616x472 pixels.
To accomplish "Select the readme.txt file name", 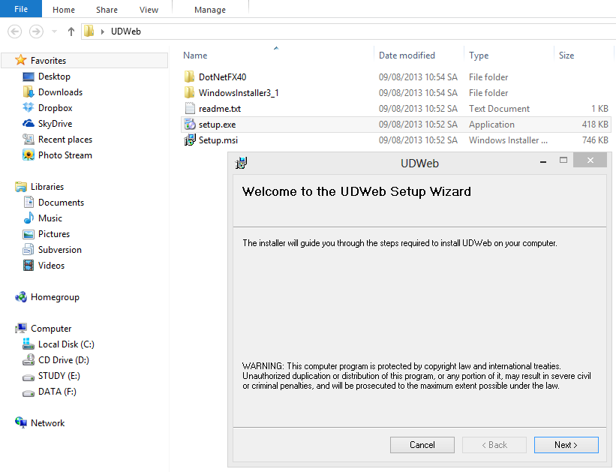I will pyautogui.click(x=220, y=109).
